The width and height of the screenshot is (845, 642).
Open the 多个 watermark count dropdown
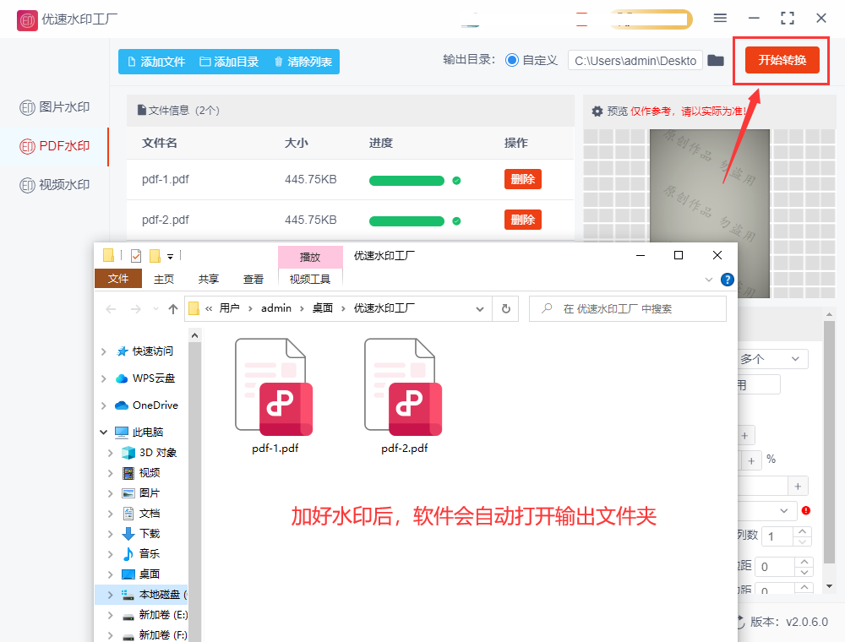[773, 359]
